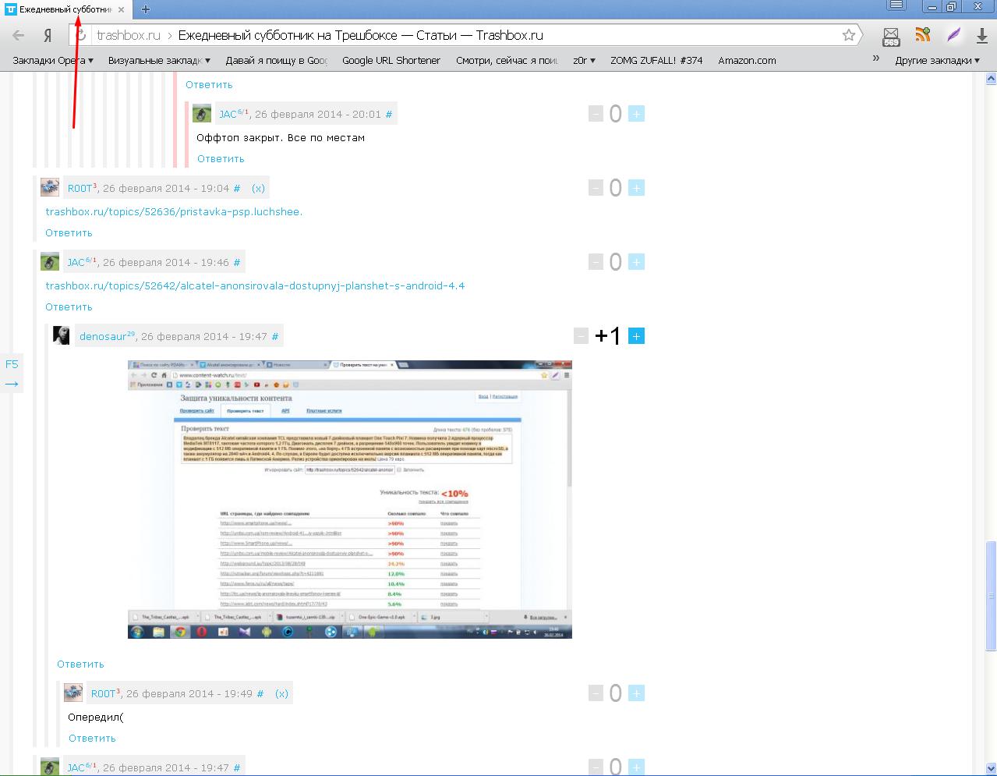Upvote denosaur's comment with plus button
Screen dimensions: 997x776
pos(636,336)
